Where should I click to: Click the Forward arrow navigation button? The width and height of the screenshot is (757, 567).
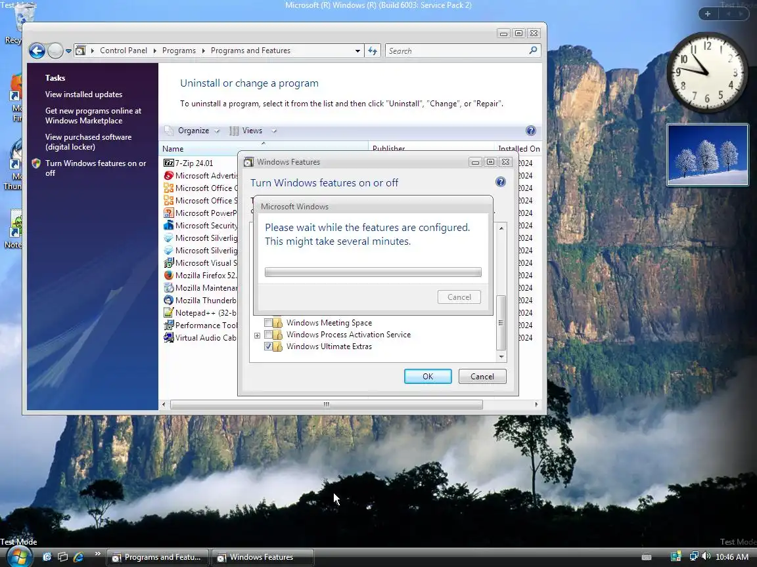[x=55, y=51]
